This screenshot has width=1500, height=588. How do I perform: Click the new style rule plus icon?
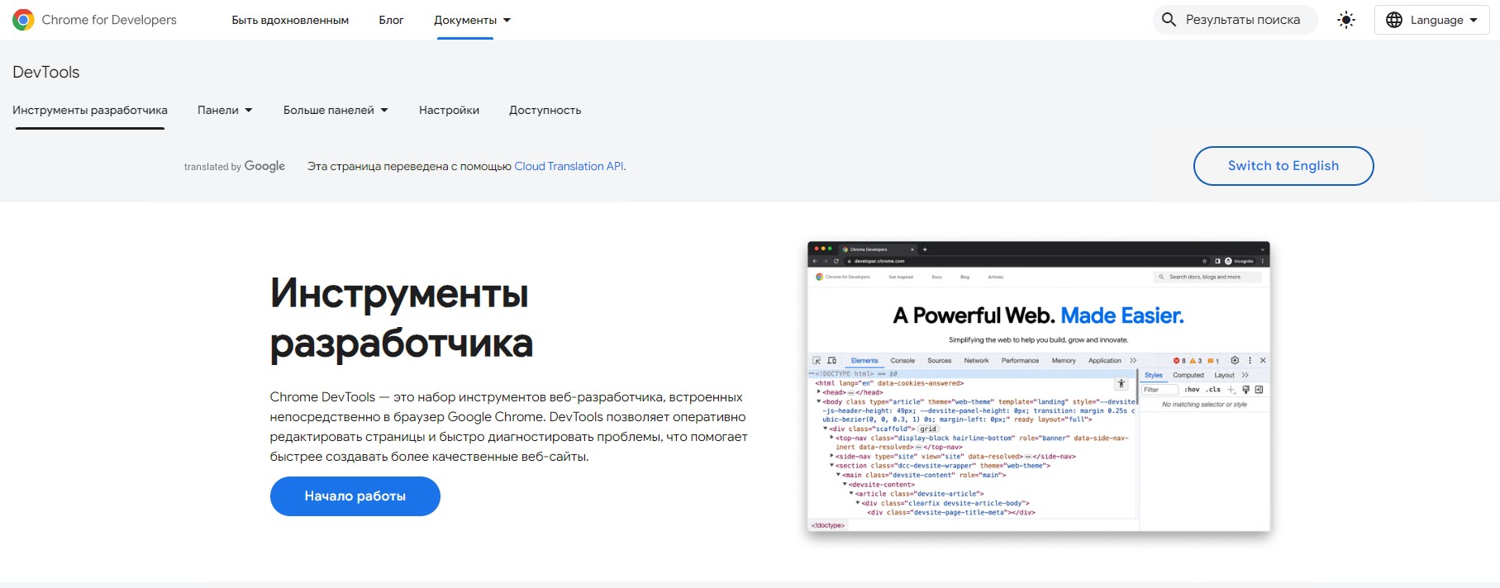(1231, 390)
